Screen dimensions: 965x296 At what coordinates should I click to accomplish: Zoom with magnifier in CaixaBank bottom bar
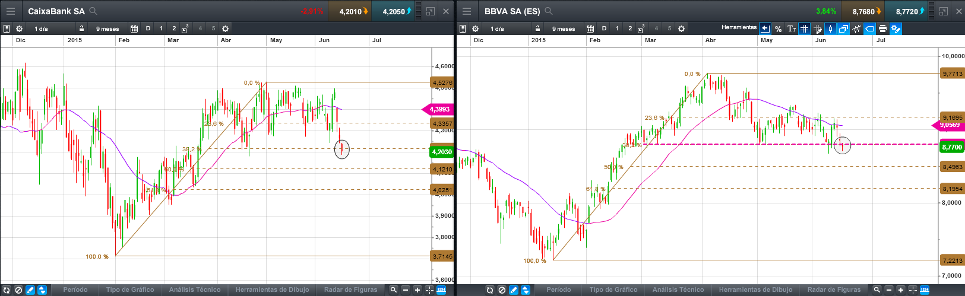394,290
